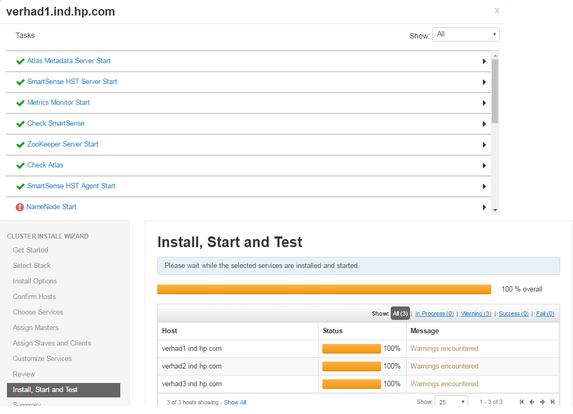
Task: Click the green check icon beside Atlas Metadata Server Start
Action: 20,61
